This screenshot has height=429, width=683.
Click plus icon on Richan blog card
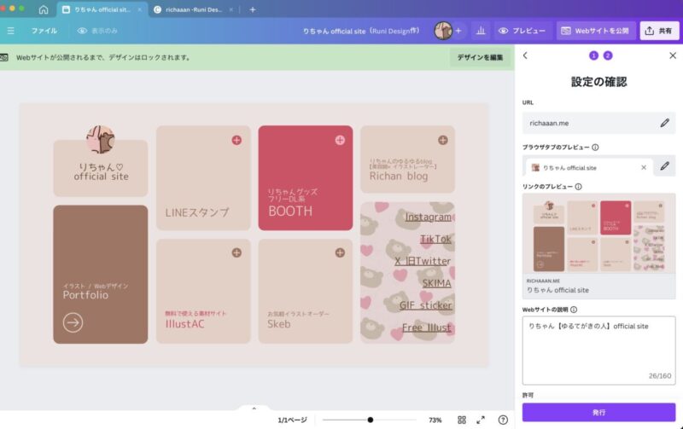coord(443,140)
